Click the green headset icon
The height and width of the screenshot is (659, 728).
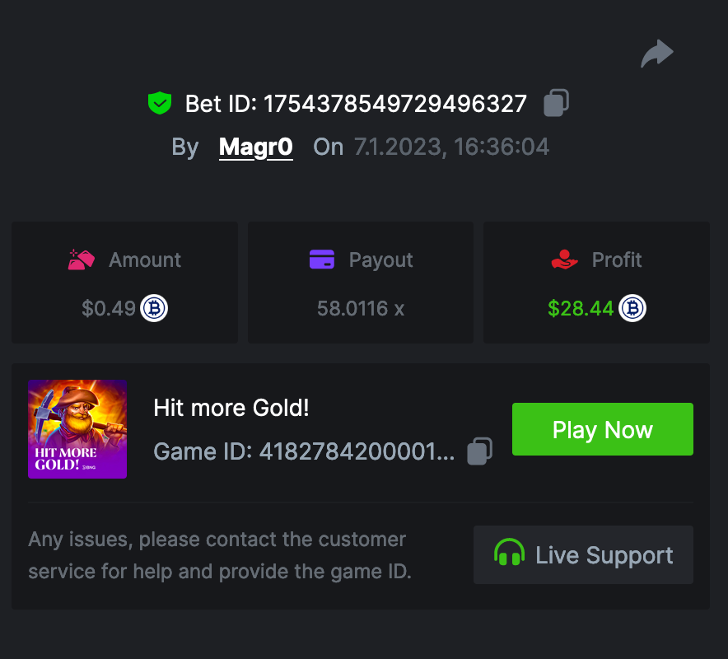click(509, 554)
